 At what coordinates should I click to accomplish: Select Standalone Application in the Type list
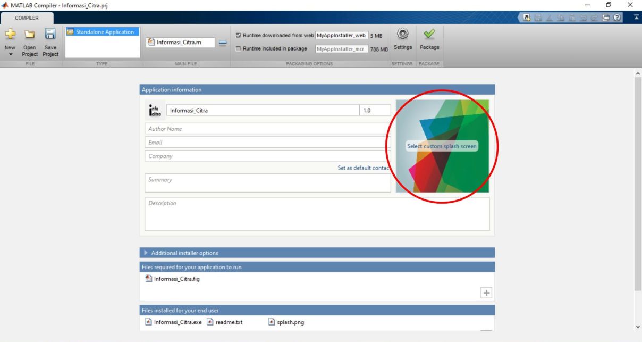pyautogui.click(x=101, y=32)
